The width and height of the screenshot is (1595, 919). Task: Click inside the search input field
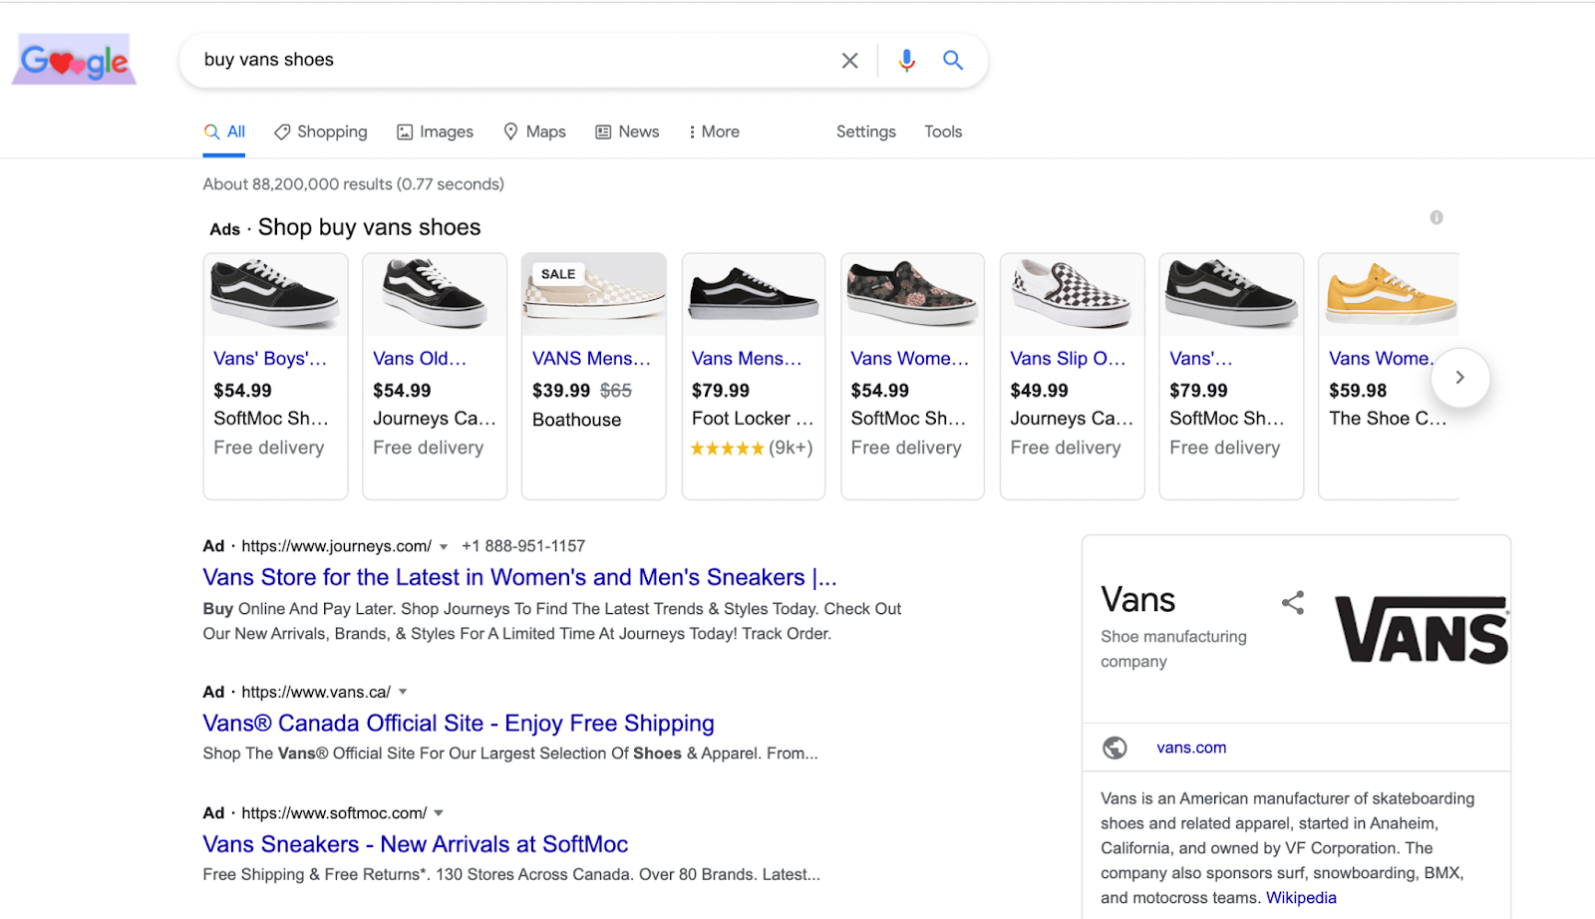[513, 60]
